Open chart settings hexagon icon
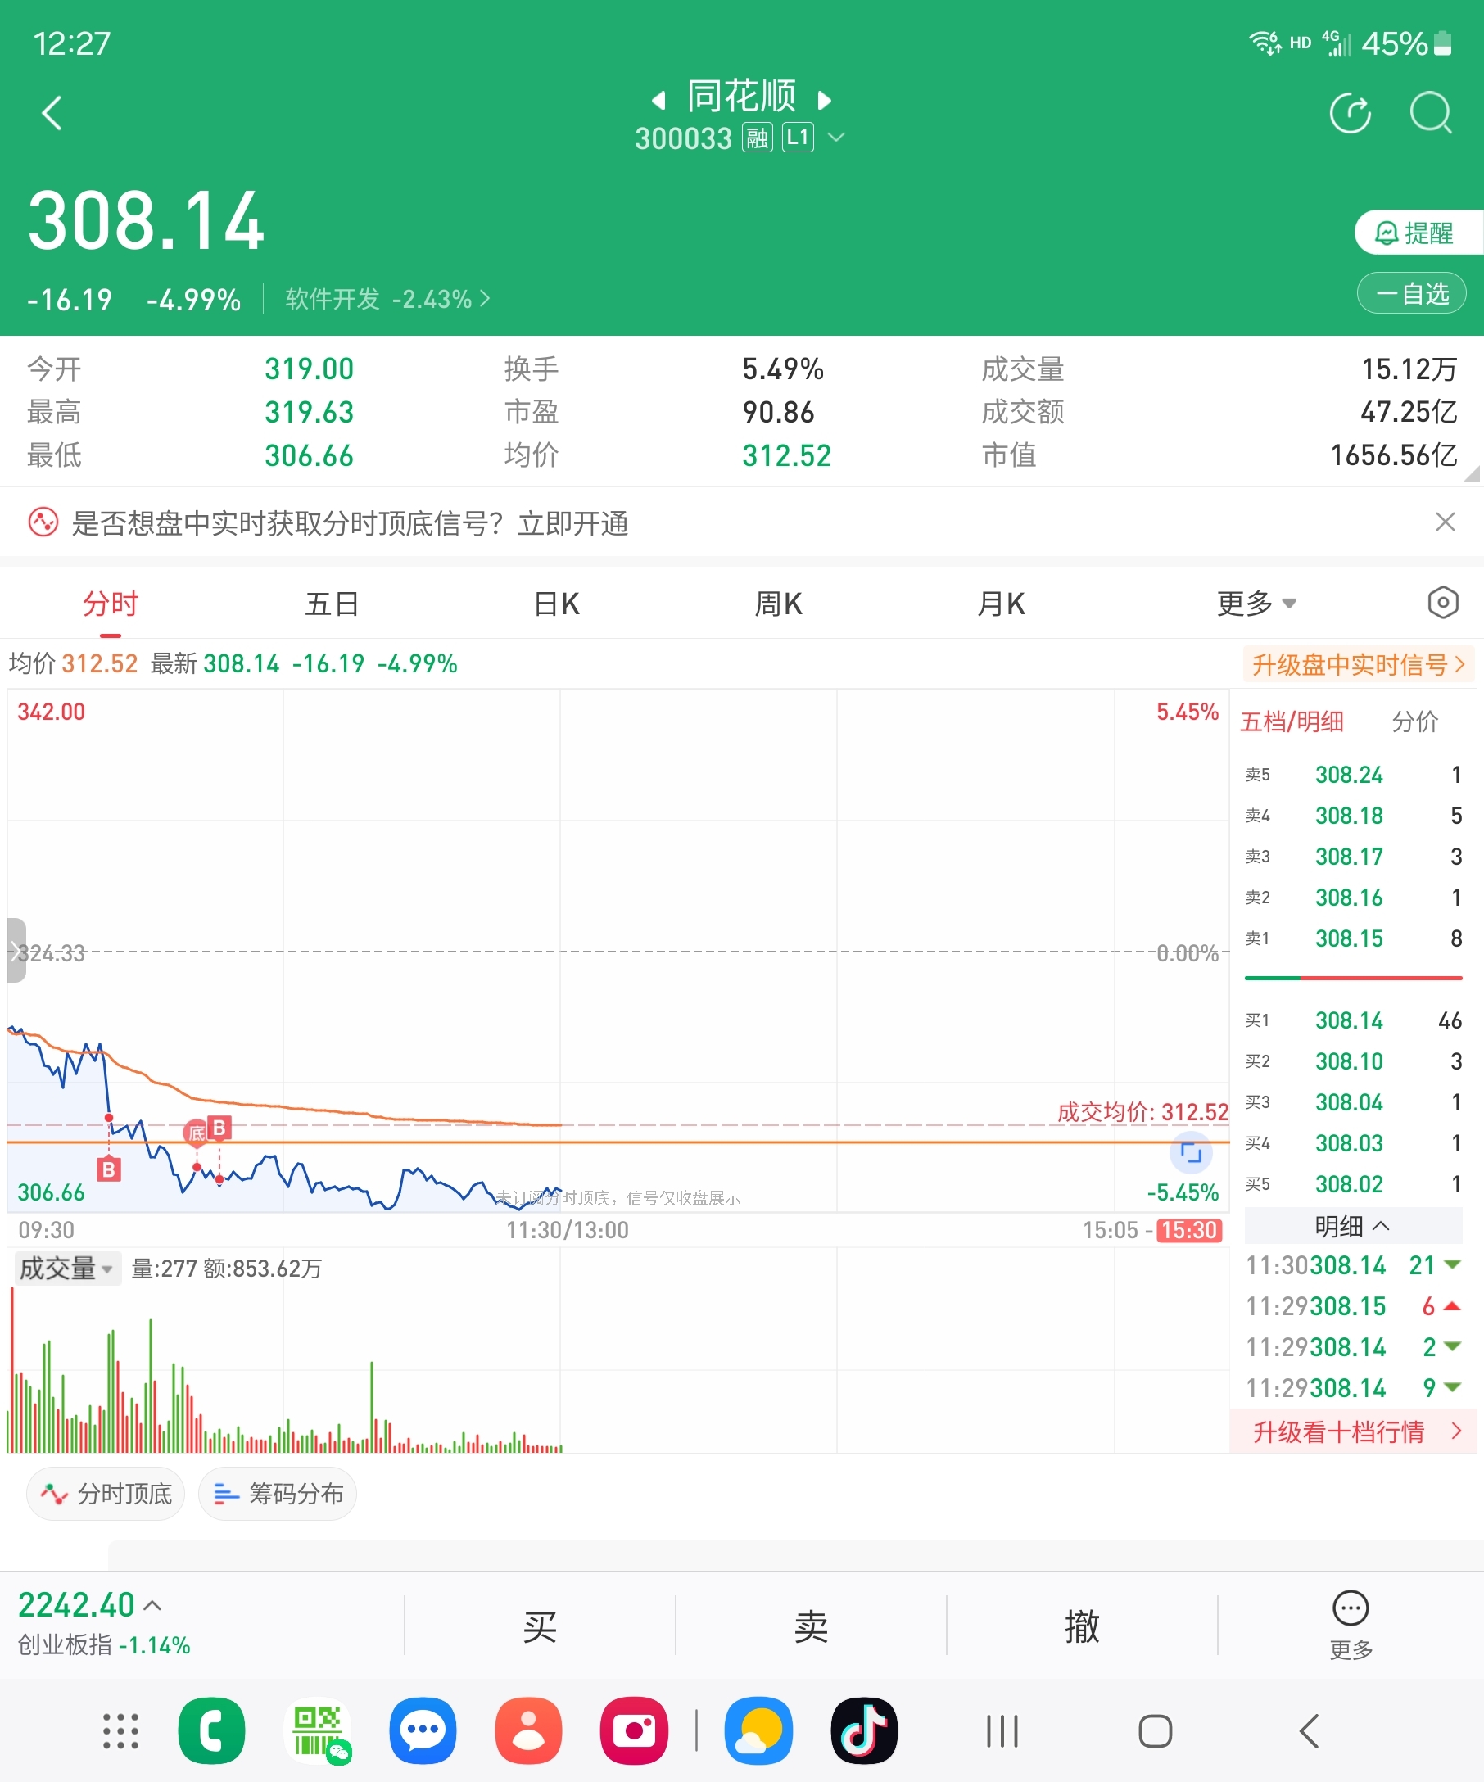Screen dimensions: 1484x1782 pyautogui.click(x=1442, y=604)
